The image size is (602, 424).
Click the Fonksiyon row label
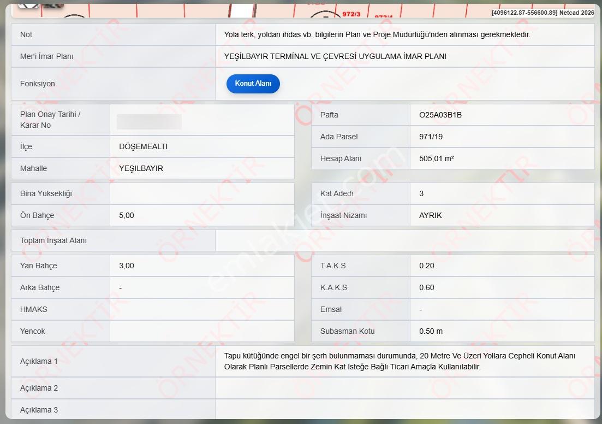point(37,84)
